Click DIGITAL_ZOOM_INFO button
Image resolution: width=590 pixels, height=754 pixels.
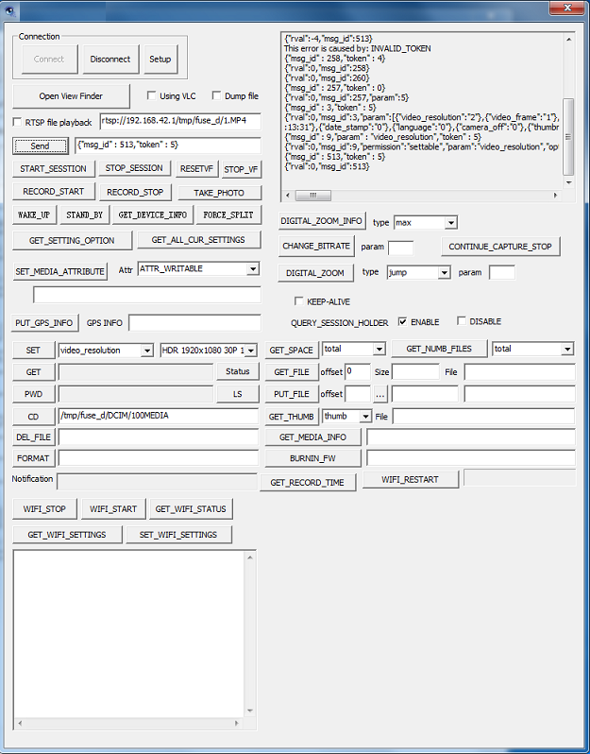point(321,221)
